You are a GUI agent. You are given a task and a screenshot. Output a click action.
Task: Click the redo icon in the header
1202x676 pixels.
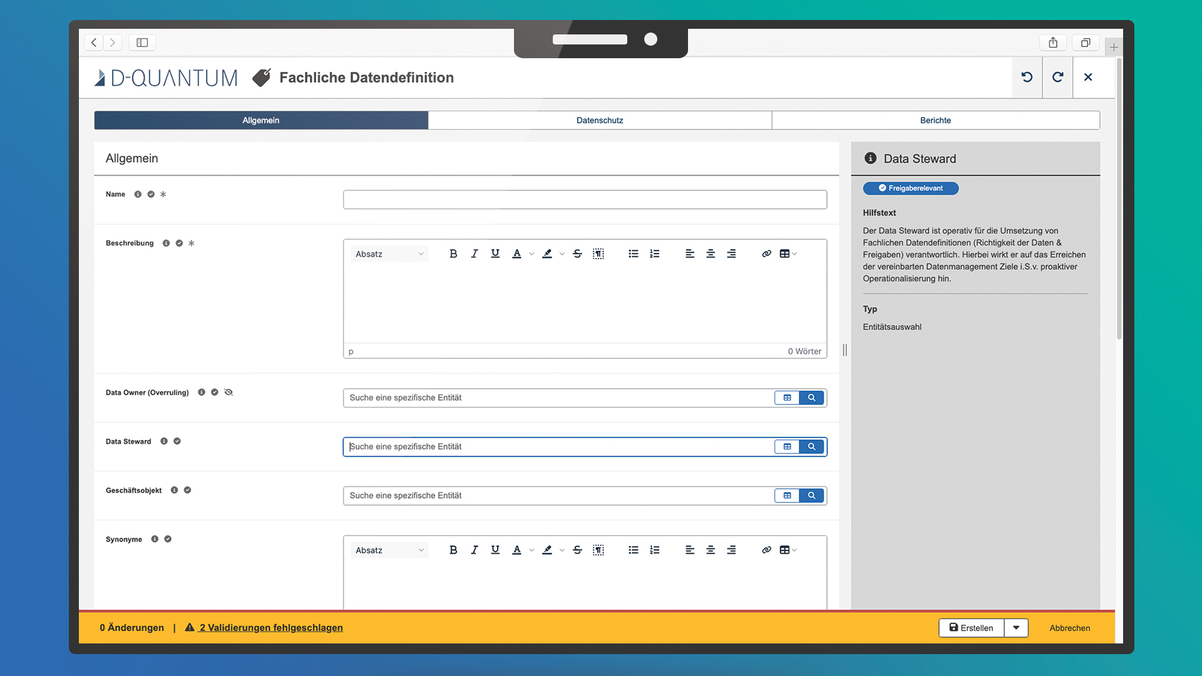coord(1057,77)
